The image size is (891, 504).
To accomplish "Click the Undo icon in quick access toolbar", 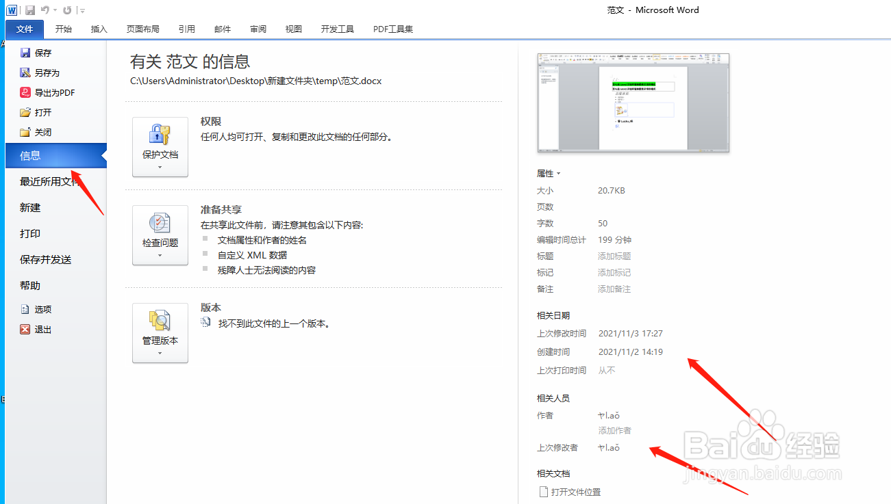I will (45, 10).
